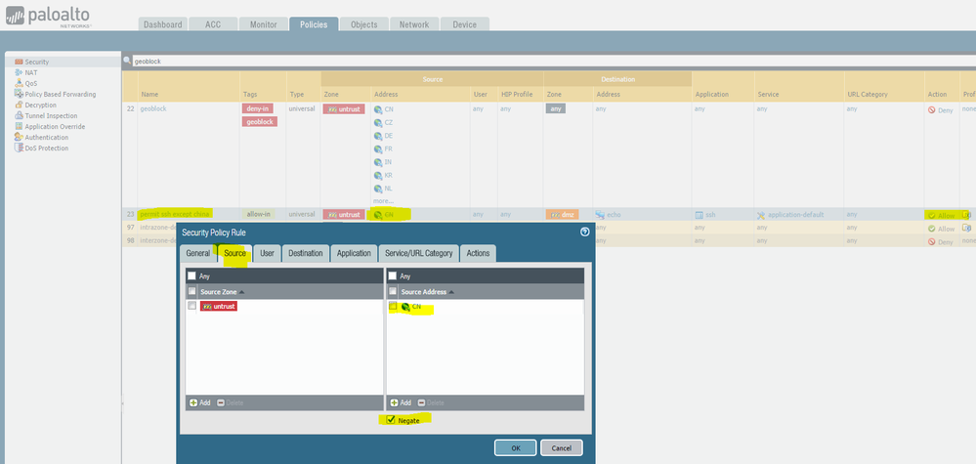This screenshot has height=464, width=976.
Task: Open rule permit ssh except china
Action: [x=175, y=215]
